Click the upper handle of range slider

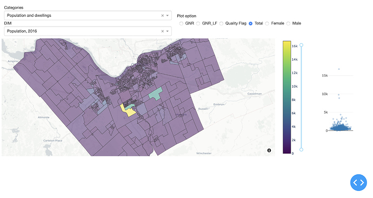(x=302, y=45)
